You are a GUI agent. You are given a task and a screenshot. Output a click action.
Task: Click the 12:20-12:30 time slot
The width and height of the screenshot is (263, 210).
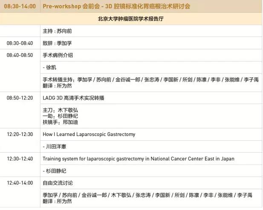coord(20,134)
